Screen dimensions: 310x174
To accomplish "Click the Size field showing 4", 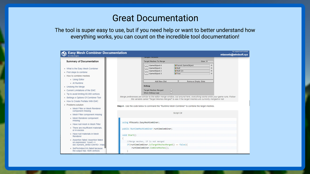I will pos(210,61).
